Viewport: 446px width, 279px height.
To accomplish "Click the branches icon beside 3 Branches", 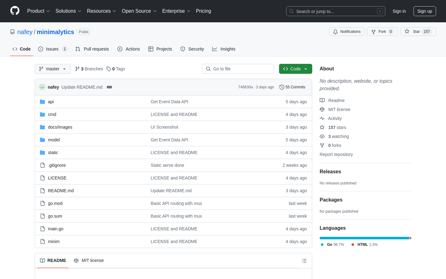I will pyautogui.click(x=77, y=69).
